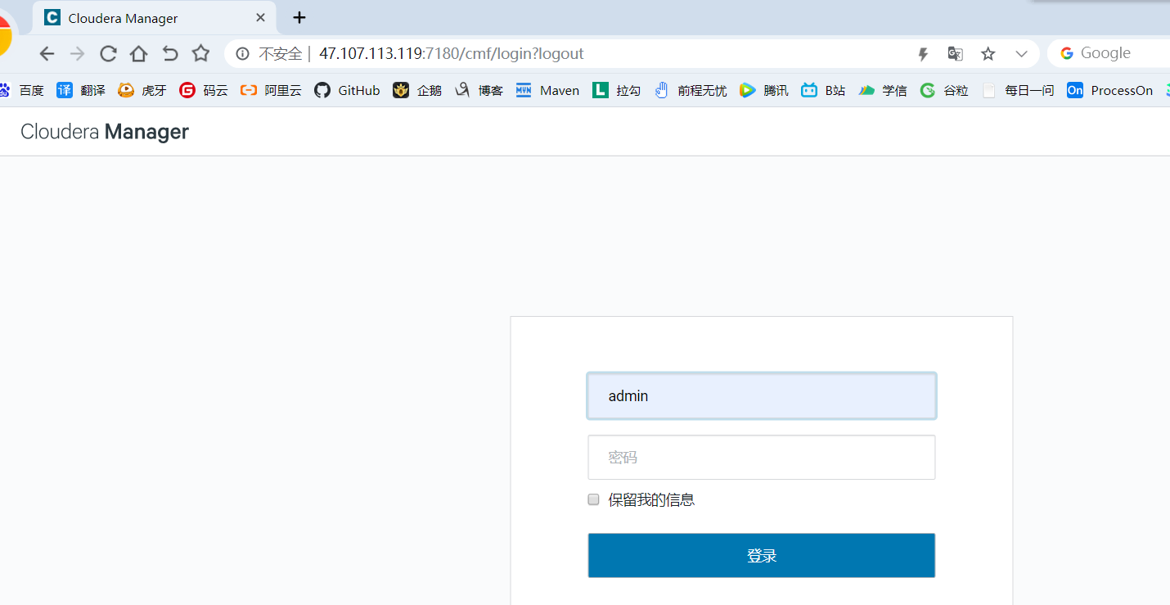The image size is (1170, 605).
Task: Open the 每日一问 bookmark
Action: (1017, 91)
